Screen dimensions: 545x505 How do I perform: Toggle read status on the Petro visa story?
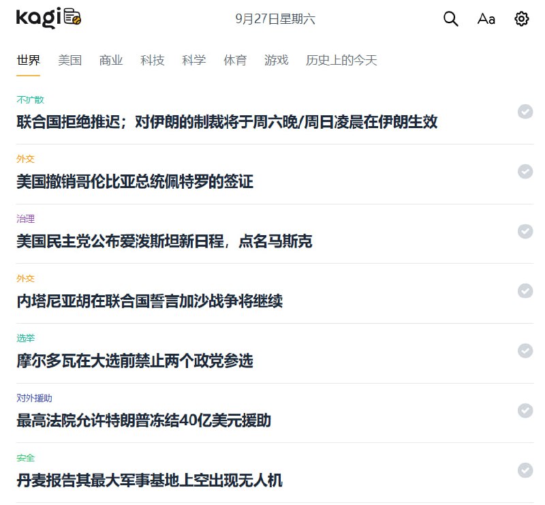click(x=525, y=172)
